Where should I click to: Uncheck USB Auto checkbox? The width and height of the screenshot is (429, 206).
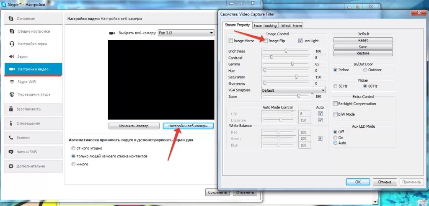coord(320,113)
